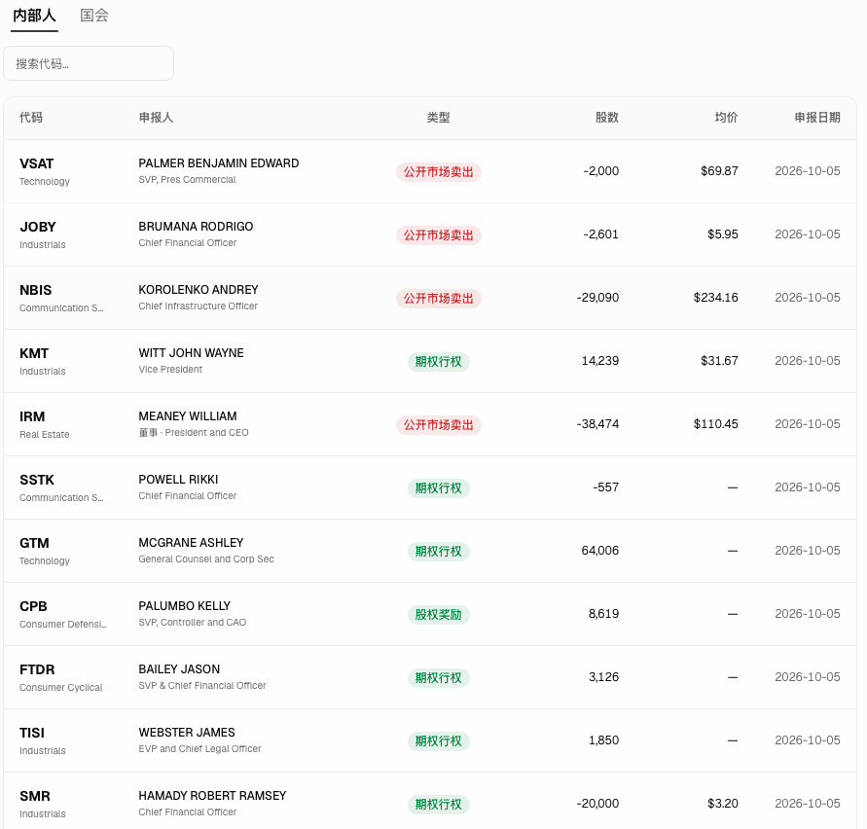
Task: Click filer name WITT JOHN WAYNE
Action: pyautogui.click(x=192, y=353)
